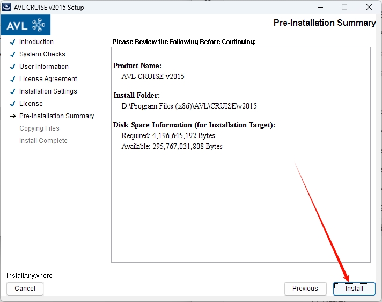Click the checkmark beside User Information

click(12, 67)
